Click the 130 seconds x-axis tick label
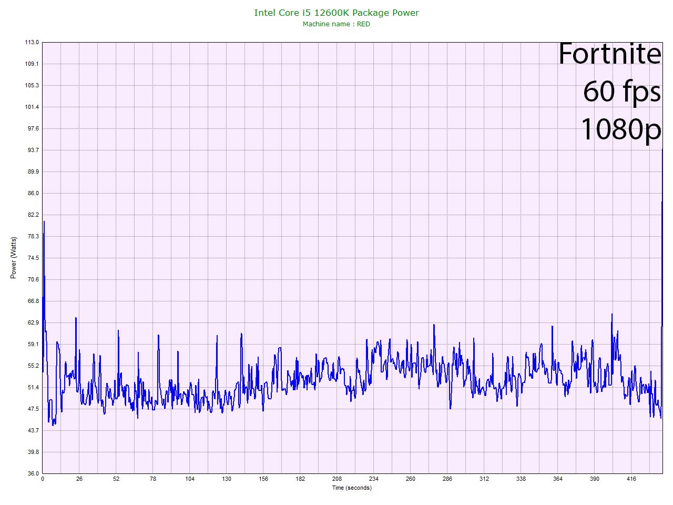This screenshot has height=505, width=673. (x=227, y=479)
